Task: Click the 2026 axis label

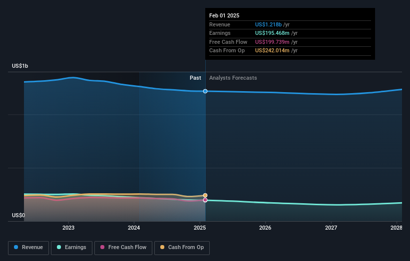Action: [x=265, y=228]
